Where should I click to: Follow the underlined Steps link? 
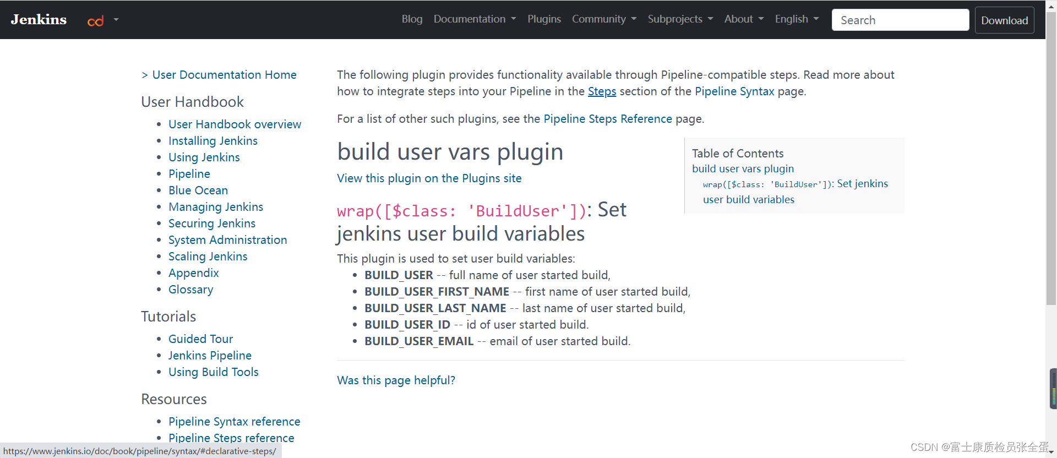(602, 91)
